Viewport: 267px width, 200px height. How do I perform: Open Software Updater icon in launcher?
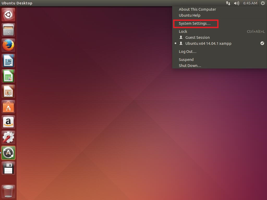click(x=8, y=153)
